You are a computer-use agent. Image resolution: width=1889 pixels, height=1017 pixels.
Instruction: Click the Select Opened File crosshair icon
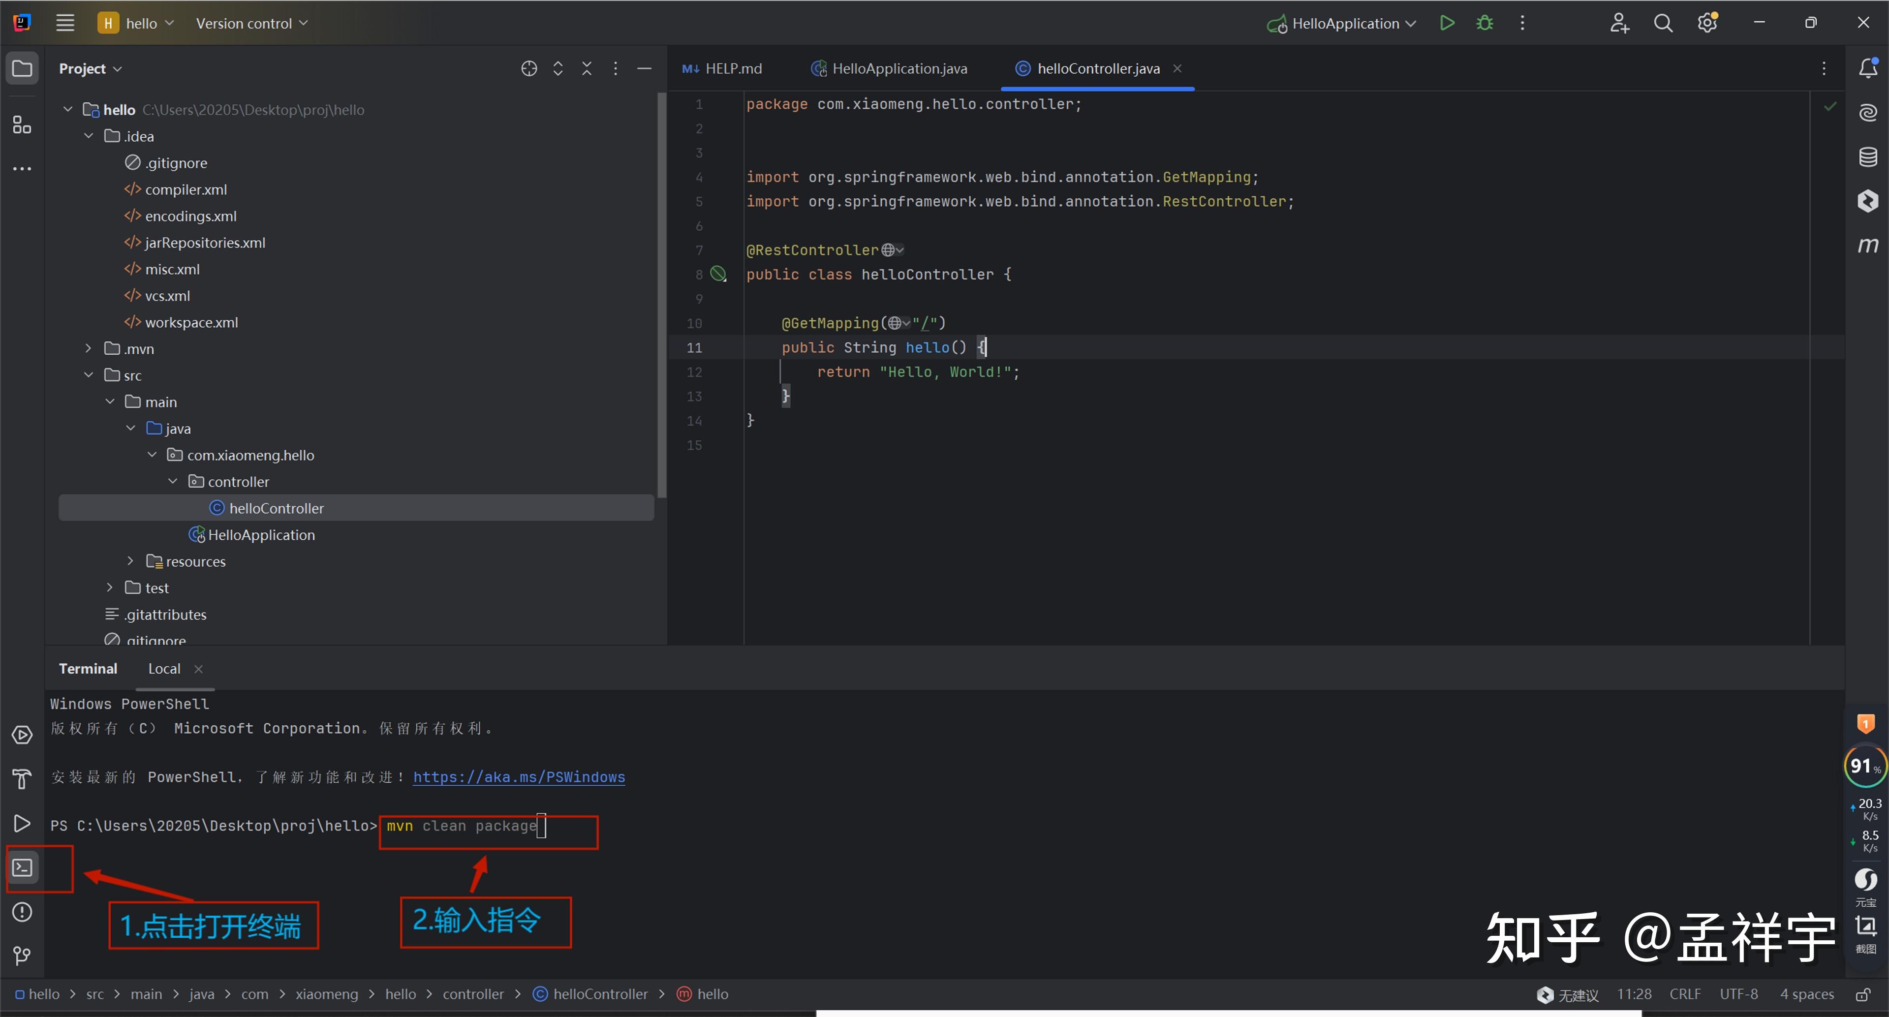pyautogui.click(x=529, y=68)
